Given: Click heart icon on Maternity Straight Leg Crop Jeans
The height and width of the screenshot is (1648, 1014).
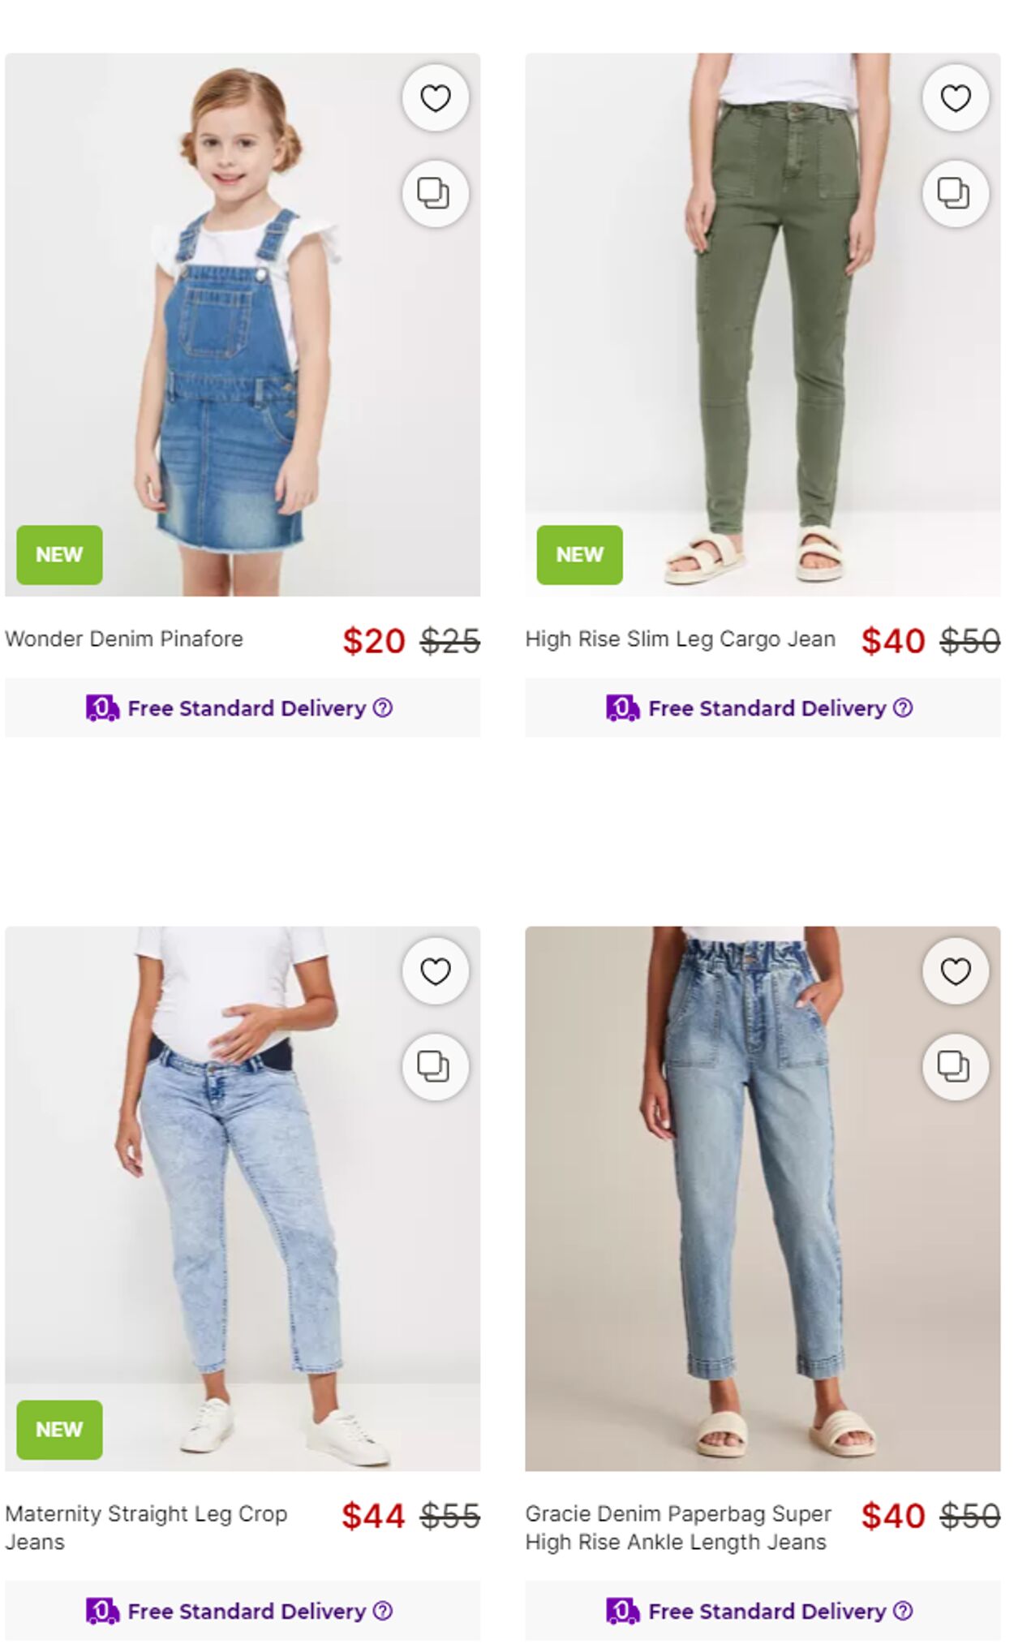Looking at the screenshot, I should (x=435, y=971).
